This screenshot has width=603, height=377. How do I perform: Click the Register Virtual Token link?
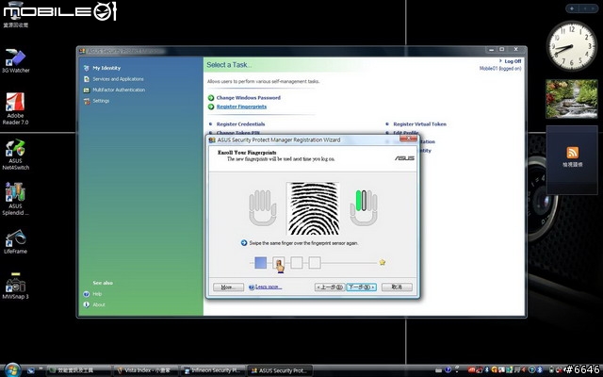point(420,124)
